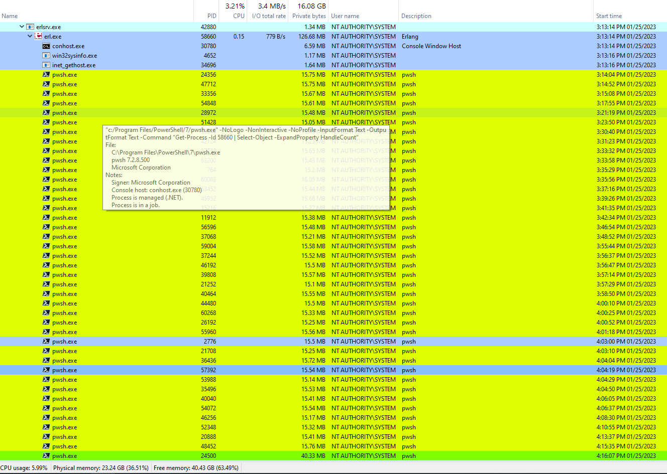Click the pwsh.exe icon for PID 2776
This screenshot has width=667, height=474.
click(x=45, y=341)
